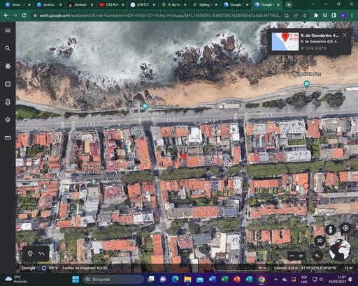The image size is (358, 286).
Task: Select the Esplanada da Foz marker
Action: (x=307, y=84)
